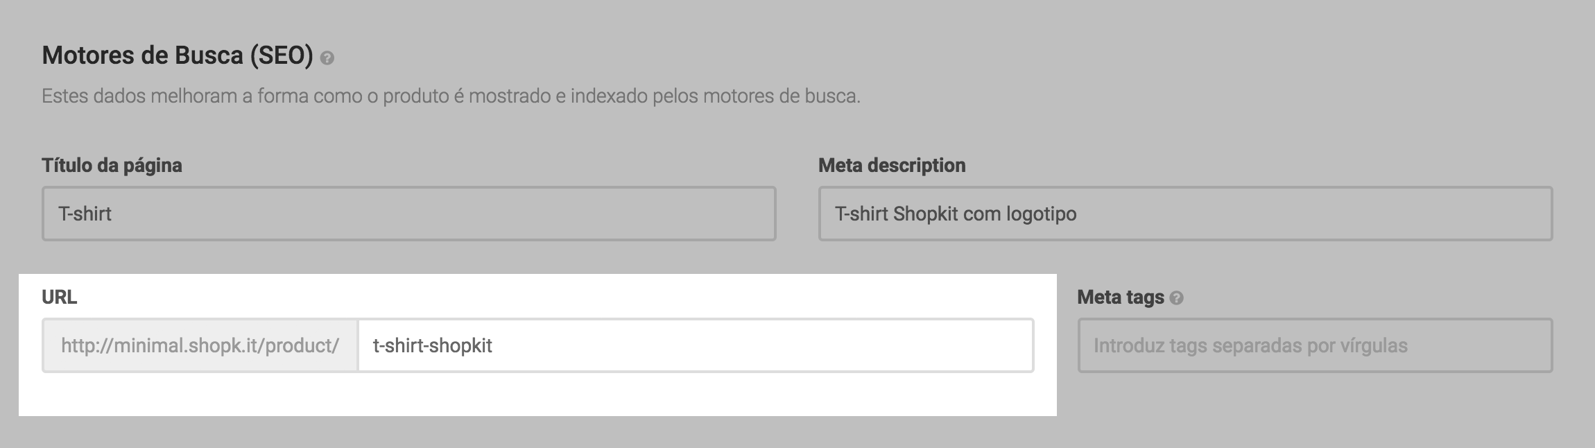The image size is (1595, 448).
Task: Focus the Meta tags input with placeholder
Action: pos(1314,345)
